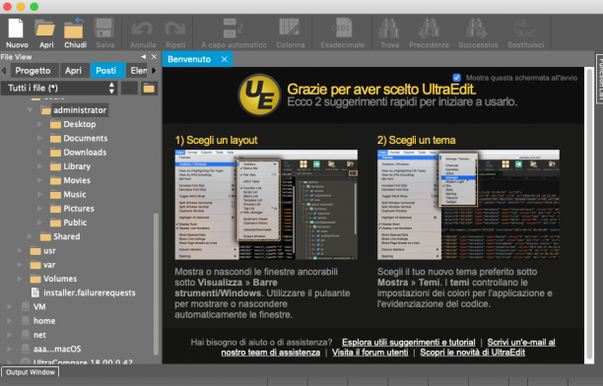
Task: Click the green macOS zoom button
Action: [x=34, y=7]
